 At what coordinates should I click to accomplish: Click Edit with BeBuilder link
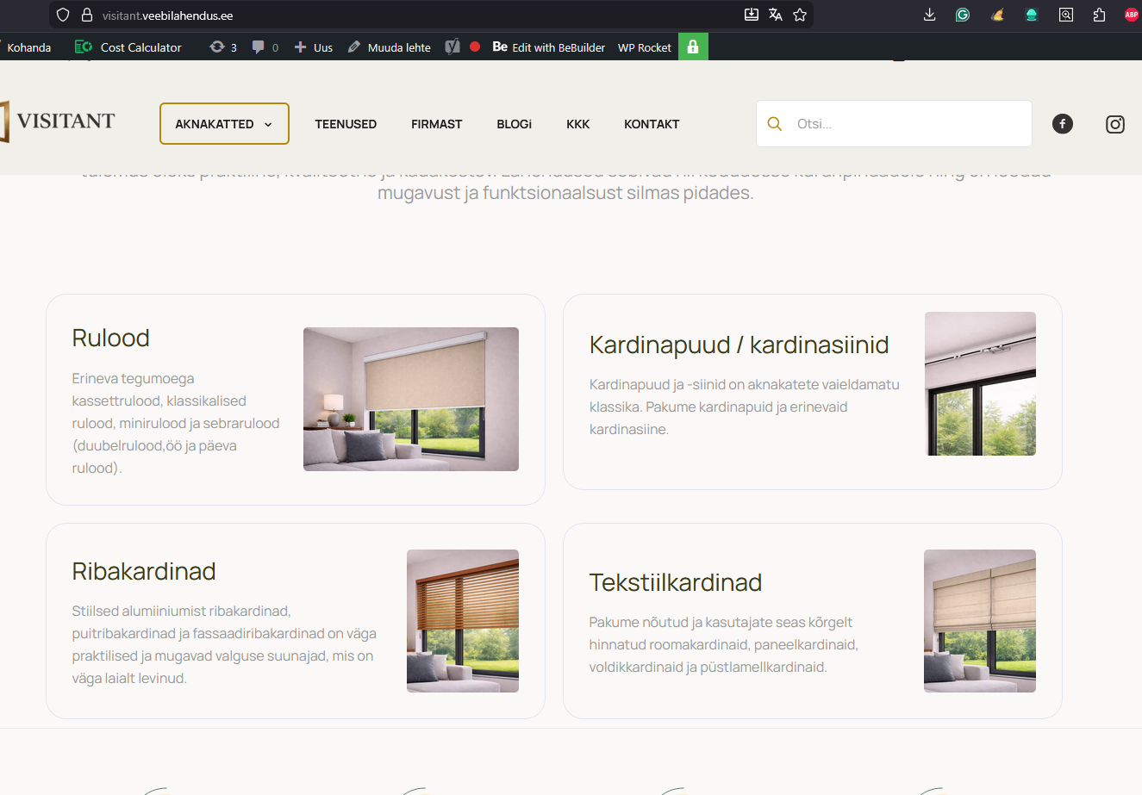pyautogui.click(x=549, y=47)
